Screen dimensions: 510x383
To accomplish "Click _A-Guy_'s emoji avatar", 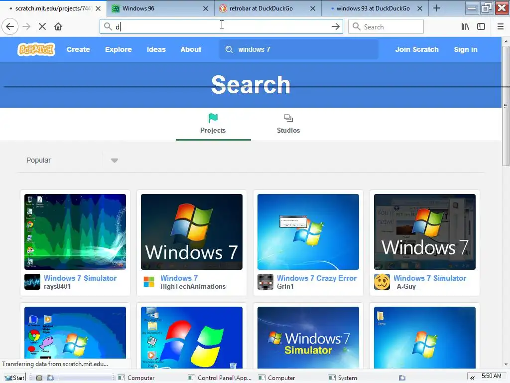I will click(x=382, y=282).
